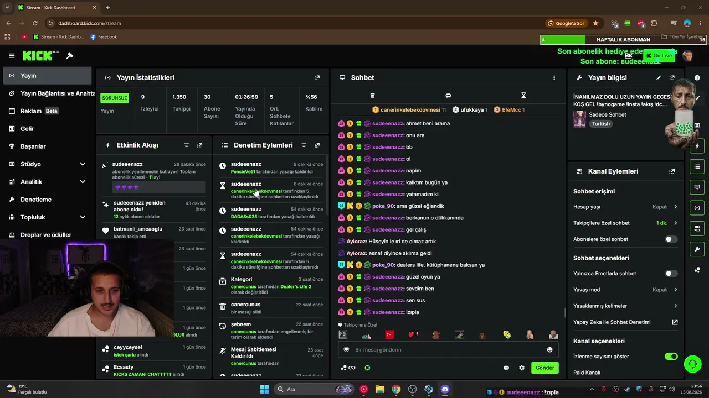Viewport: 709px width, 398px height.
Task: Click the Turkish language tag
Action: [601, 124]
